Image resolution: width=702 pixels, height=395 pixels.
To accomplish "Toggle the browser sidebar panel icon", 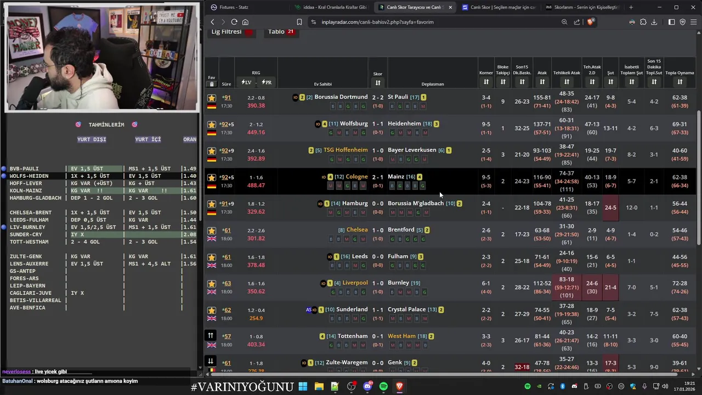I will 671,22.
